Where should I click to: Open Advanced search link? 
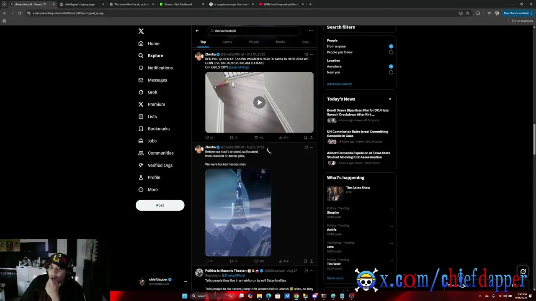point(339,84)
